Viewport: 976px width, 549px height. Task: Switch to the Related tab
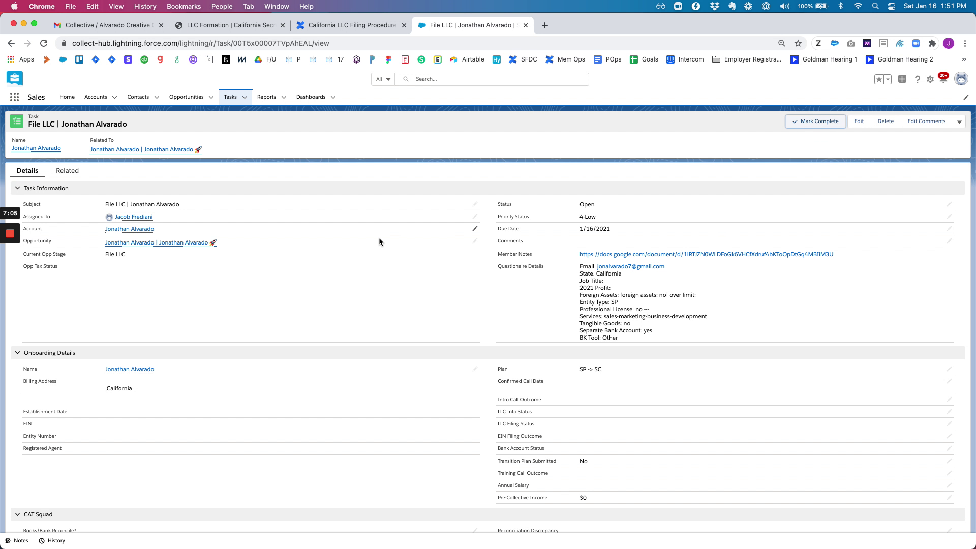(x=67, y=171)
